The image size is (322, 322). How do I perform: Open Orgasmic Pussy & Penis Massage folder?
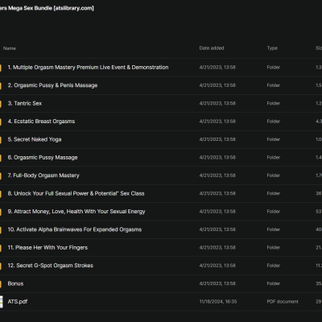point(52,85)
